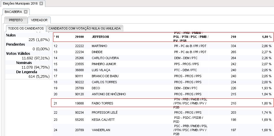Select the JEFFERSON candidate row
274x136 pixels.
coord(100,37)
